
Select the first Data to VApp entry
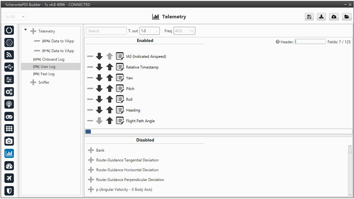pyautogui.click(x=62, y=41)
